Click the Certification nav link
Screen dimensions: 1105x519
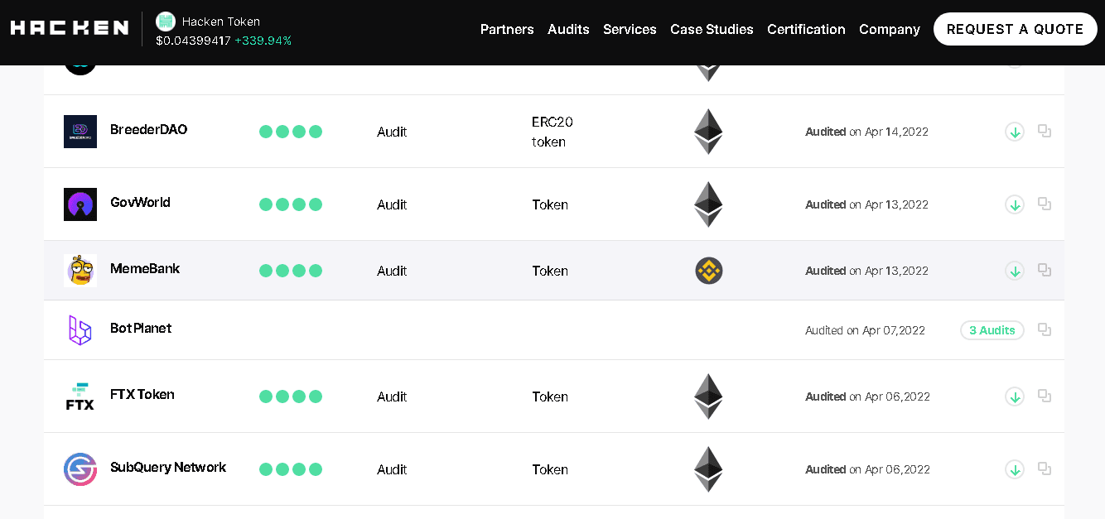(806, 29)
